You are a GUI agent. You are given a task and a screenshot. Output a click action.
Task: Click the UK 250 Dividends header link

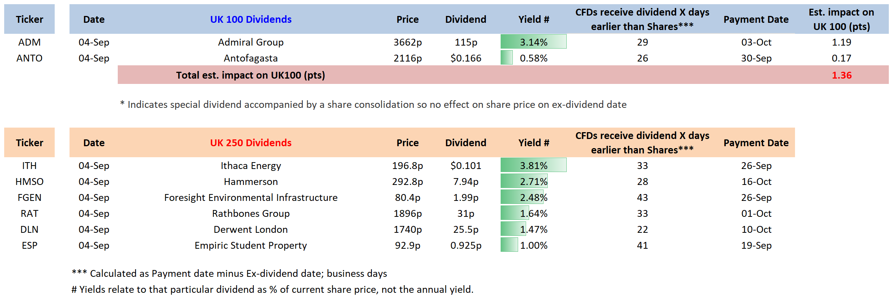pyautogui.click(x=251, y=143)
